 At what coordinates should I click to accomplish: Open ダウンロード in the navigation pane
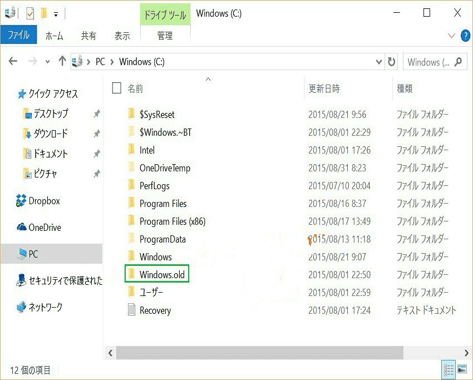click(45, 134)
